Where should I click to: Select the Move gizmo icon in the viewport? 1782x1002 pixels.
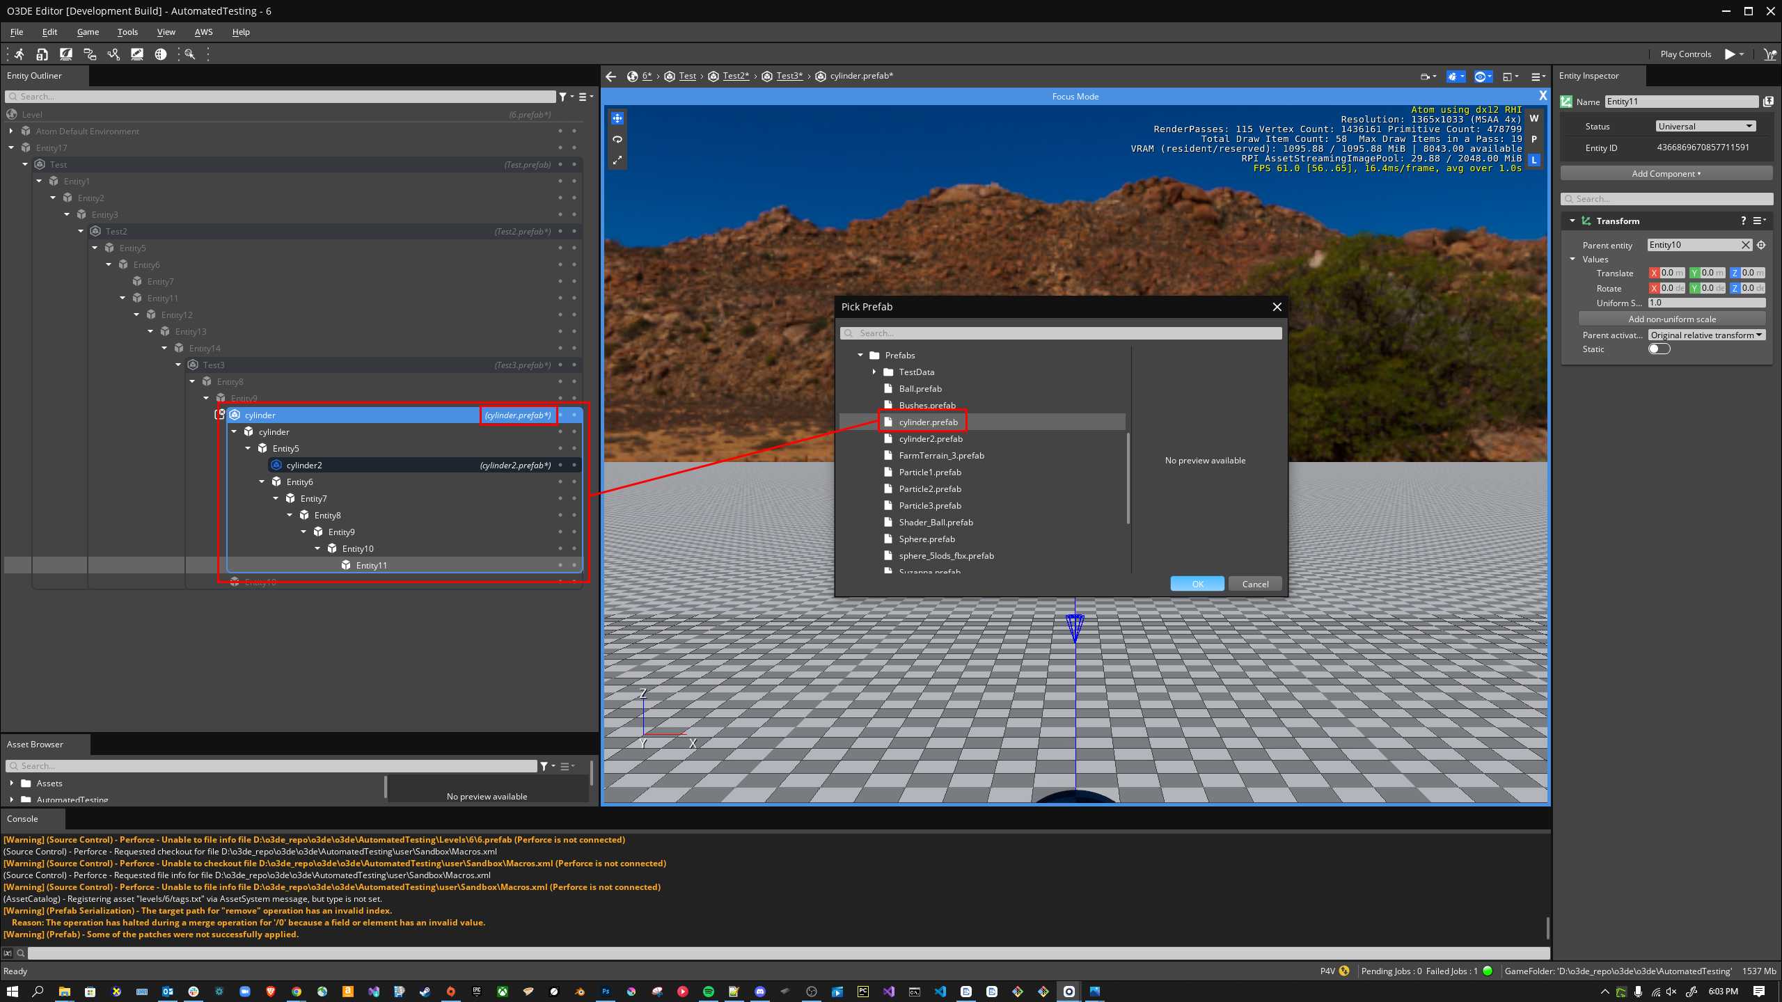click(617, 118)
